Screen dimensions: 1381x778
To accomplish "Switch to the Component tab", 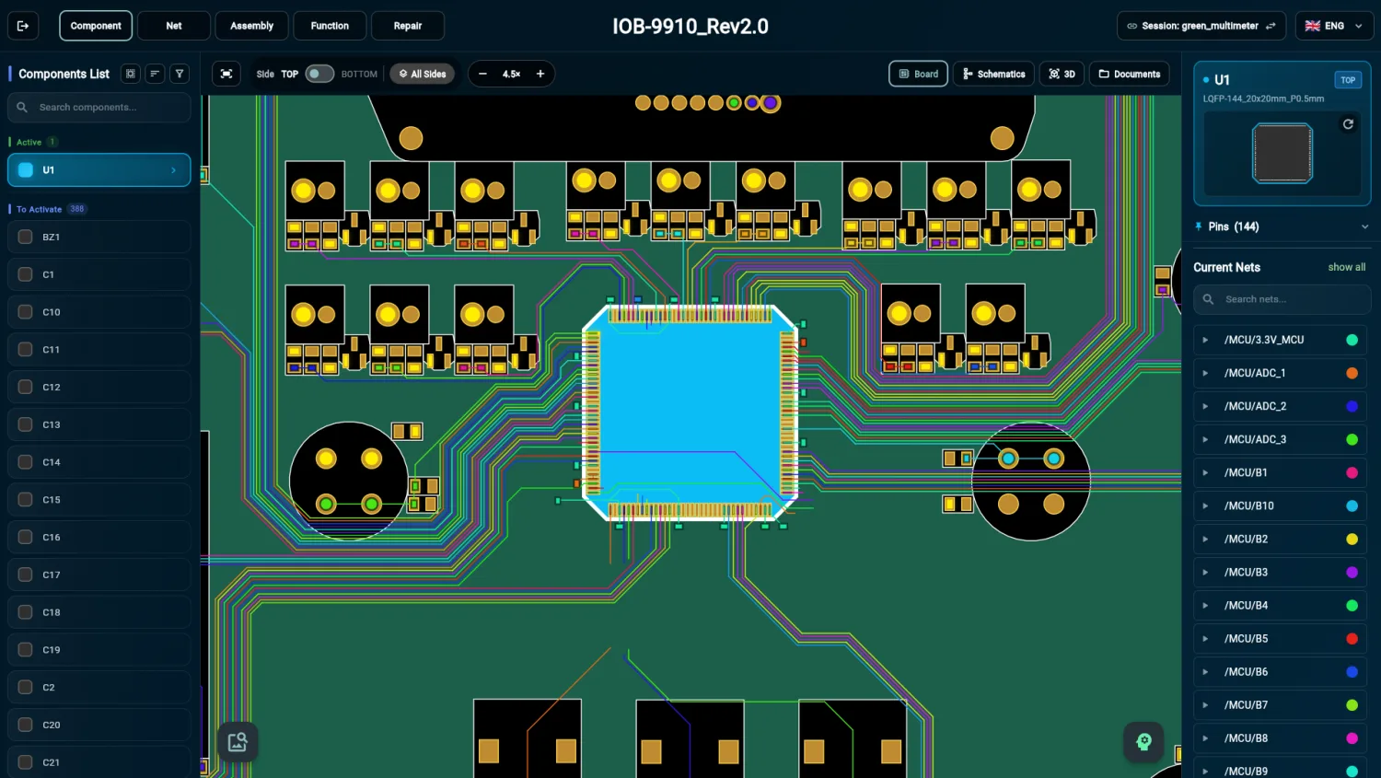I will [x=96, y=26].
